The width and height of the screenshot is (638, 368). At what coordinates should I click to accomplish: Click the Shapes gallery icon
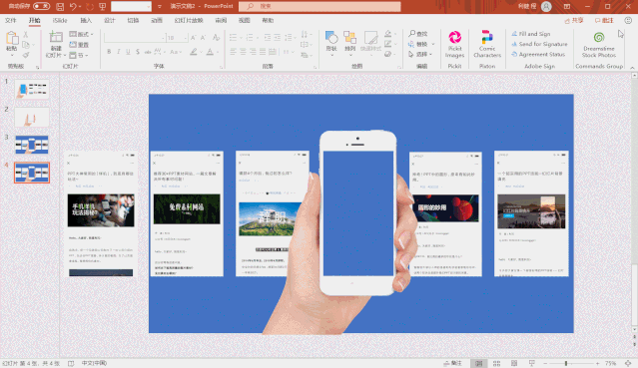pos(331,38)
